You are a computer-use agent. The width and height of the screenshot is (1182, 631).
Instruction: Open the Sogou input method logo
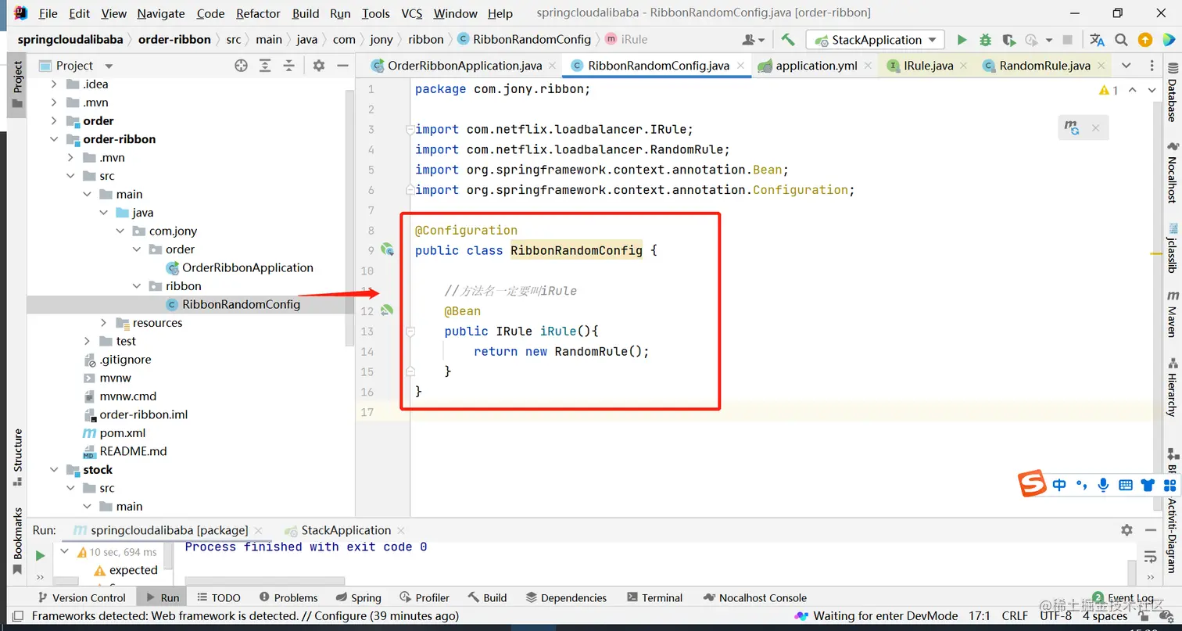1032,484
